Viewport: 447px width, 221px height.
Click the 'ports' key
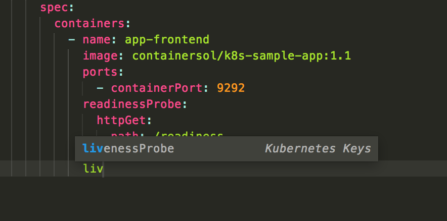coord(100,72)
